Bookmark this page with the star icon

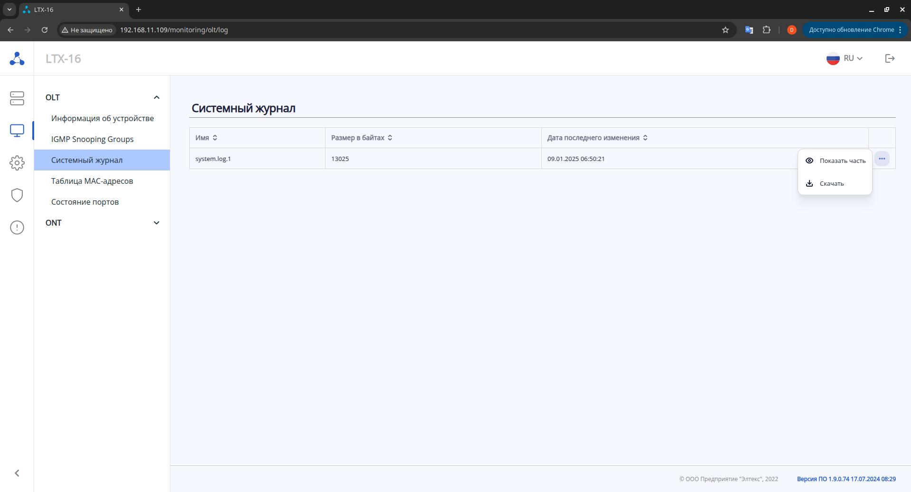coord(725,30)
